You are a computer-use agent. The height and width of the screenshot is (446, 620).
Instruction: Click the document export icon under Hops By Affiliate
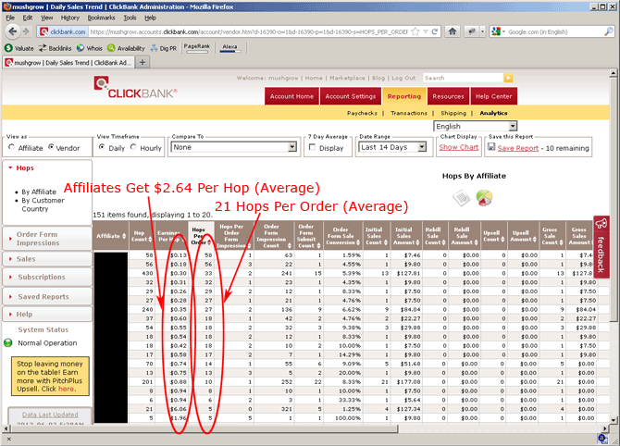[x=460, y=197]
